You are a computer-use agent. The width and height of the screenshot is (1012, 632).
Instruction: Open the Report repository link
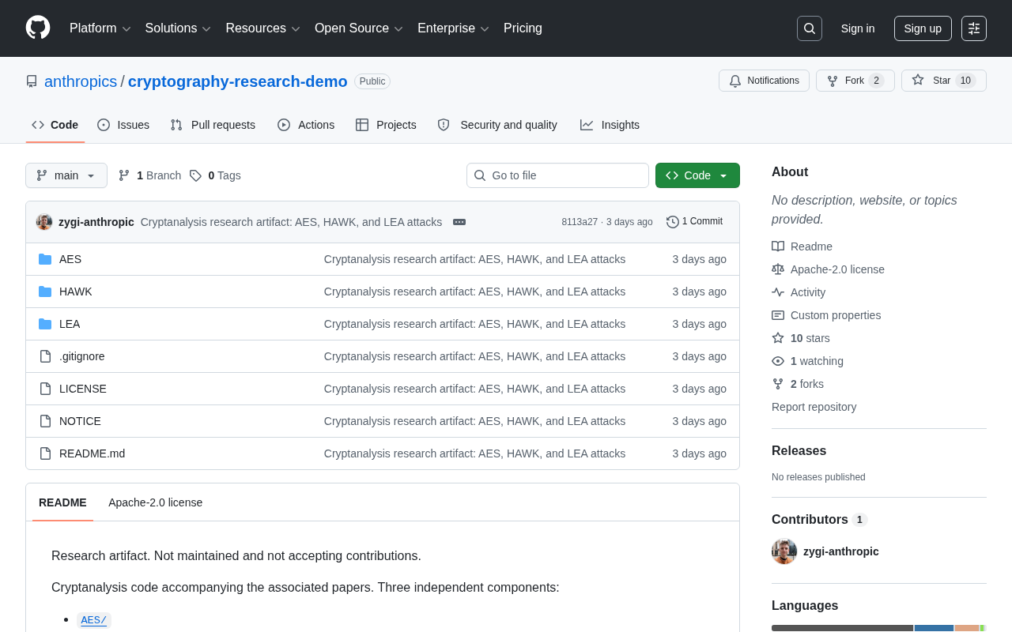pos(814,407)
